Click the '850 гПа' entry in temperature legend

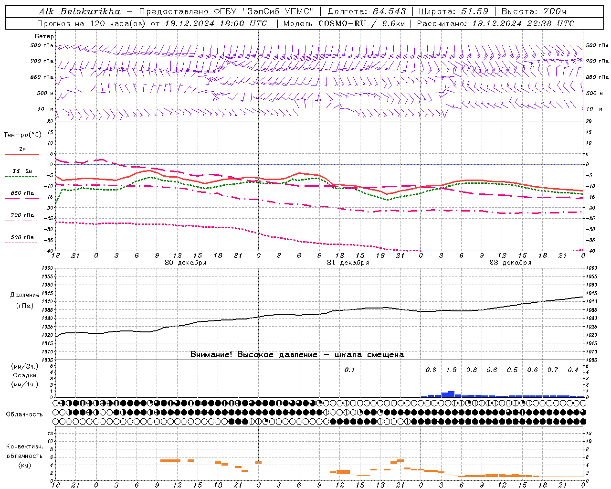[22, 193]
